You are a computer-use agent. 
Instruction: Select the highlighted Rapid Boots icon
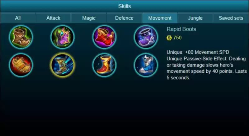pyautogui.click(x=63, y=65)
